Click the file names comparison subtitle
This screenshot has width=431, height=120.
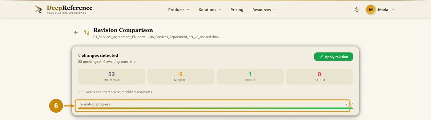[156, 37]
